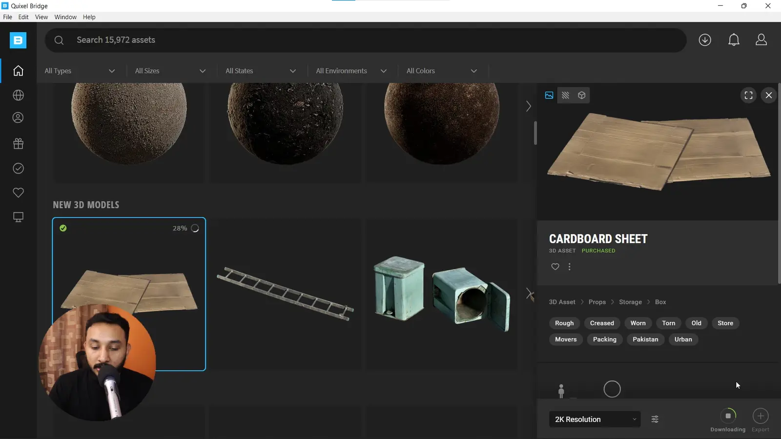
Task: Open the Collections globe icon in the sidebar
Action: pos(18,95)
